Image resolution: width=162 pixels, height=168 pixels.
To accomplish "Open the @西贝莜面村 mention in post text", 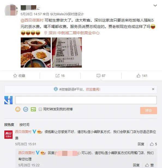I will pyautogui.click(x=32, y=20).
